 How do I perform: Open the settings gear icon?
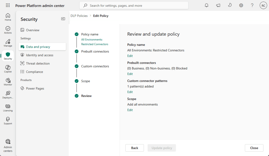pyautogui.click(x=241, y=6)
